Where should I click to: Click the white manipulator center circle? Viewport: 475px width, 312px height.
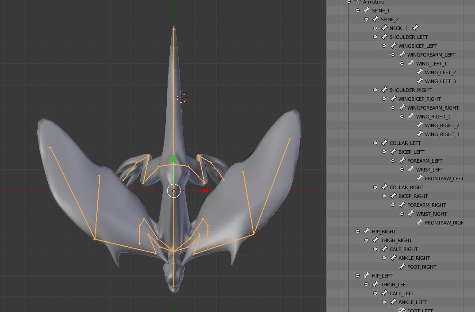click(x=174, y=190)
